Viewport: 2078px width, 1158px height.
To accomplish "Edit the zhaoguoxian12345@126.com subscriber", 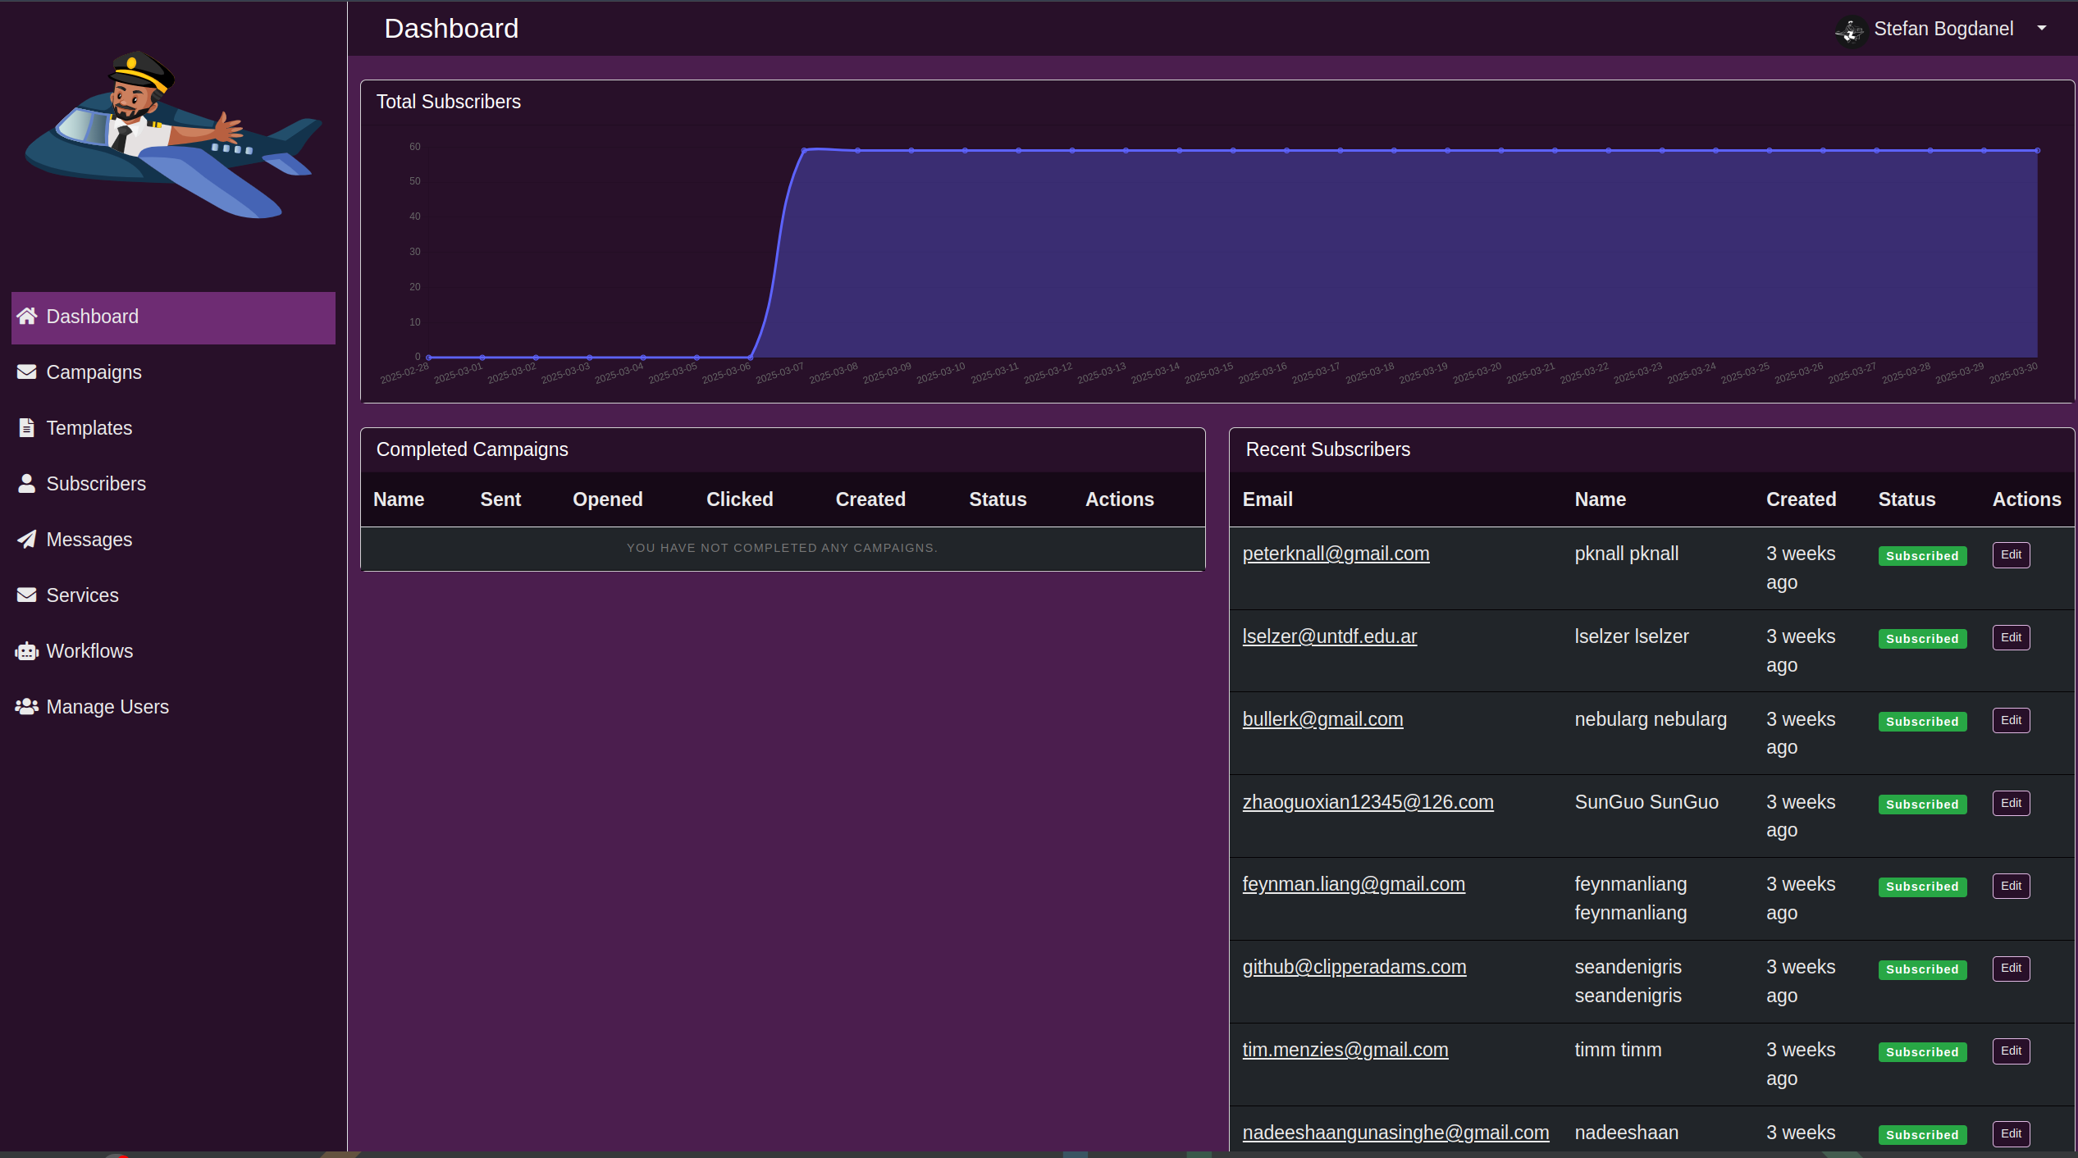I will (2011, 804).
